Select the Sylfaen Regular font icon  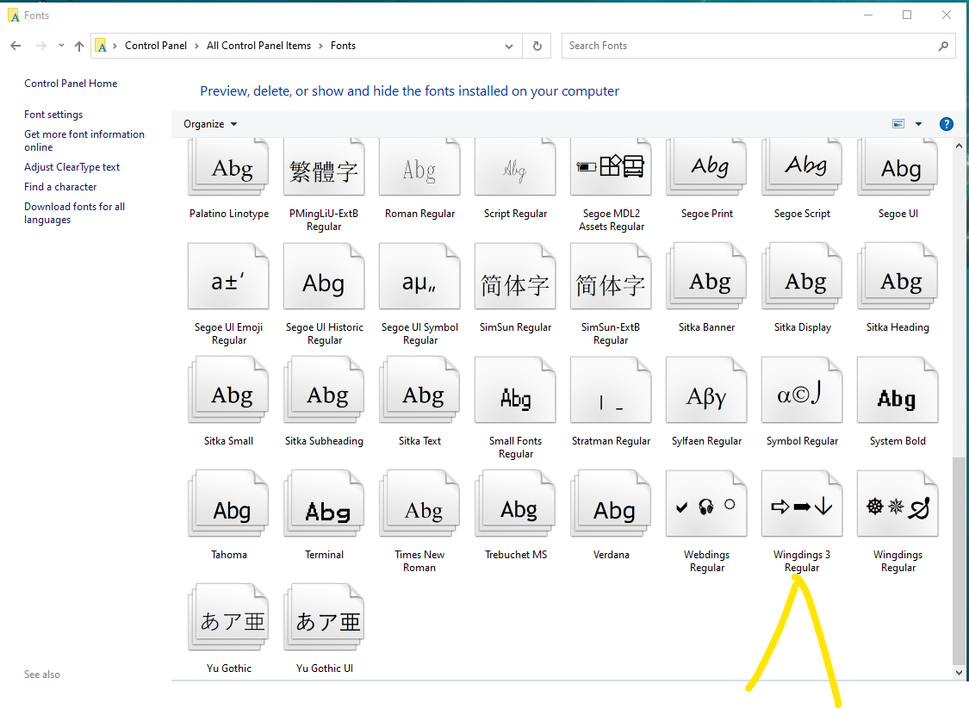point(706,390)
